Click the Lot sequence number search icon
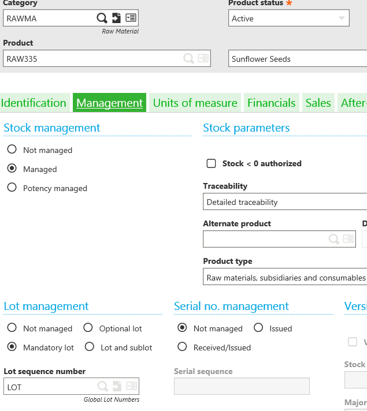The image size is (367, 411). [102, 386]
